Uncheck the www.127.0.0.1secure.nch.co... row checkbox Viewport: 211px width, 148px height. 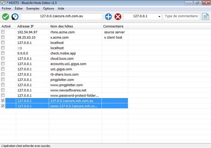[x=3, y=106]
